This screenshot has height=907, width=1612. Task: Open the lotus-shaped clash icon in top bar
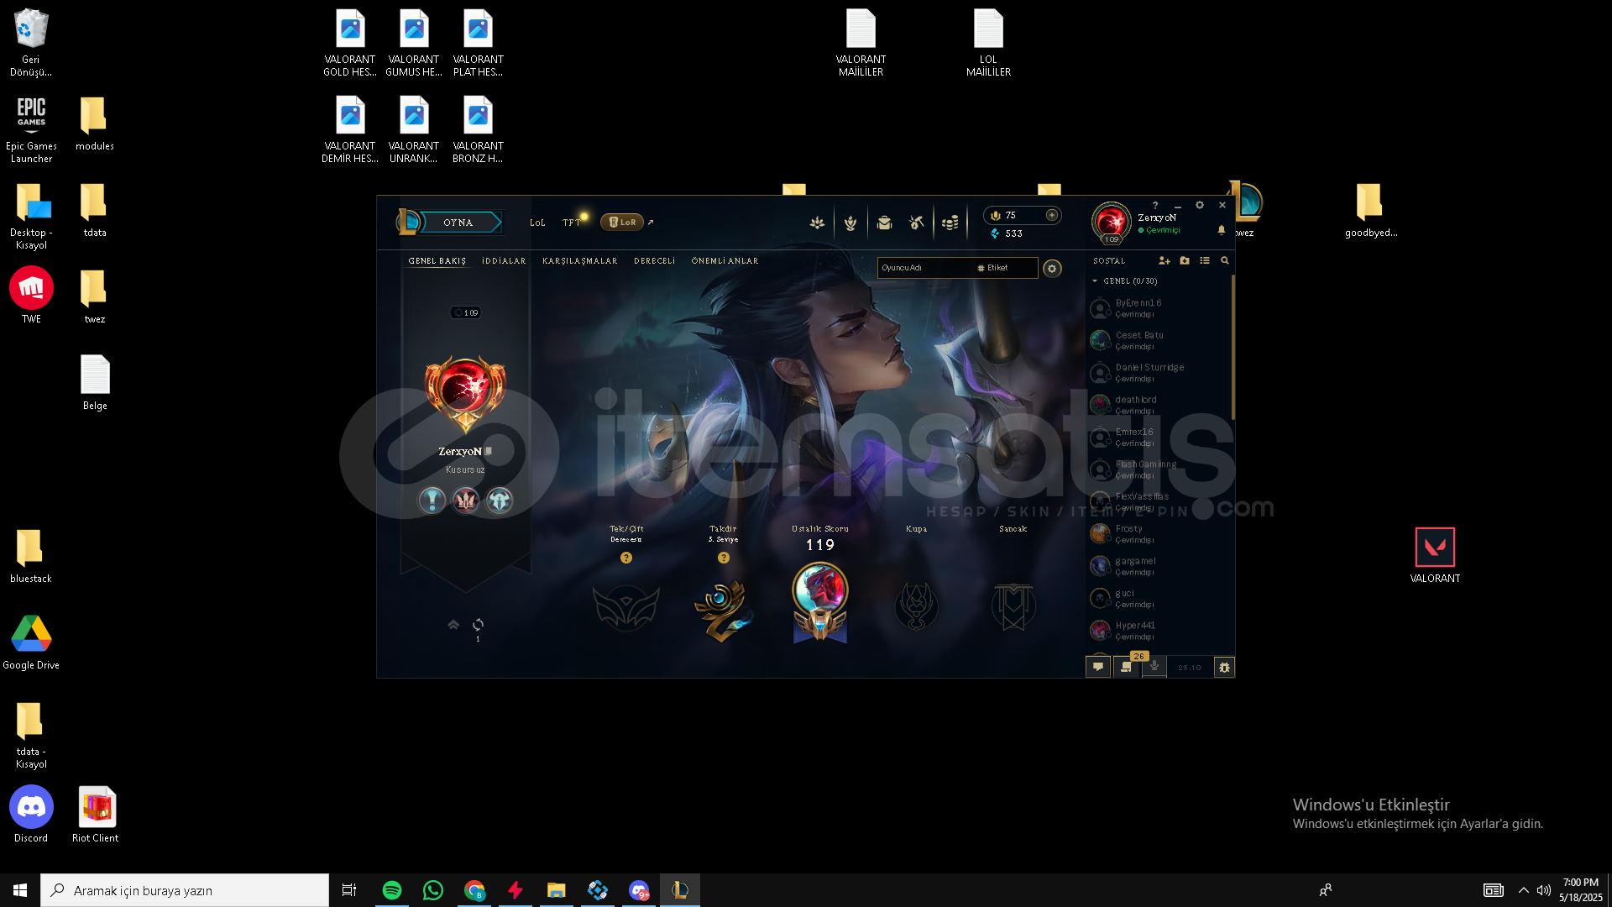coord(817,223)
